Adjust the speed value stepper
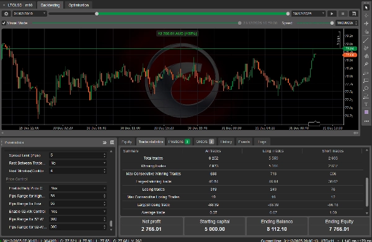 click(356, 23)
